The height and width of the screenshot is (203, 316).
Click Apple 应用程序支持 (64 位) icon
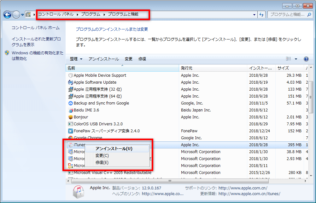pos(71,96)
